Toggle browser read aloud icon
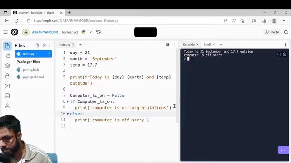 click(x=234, y=21)
